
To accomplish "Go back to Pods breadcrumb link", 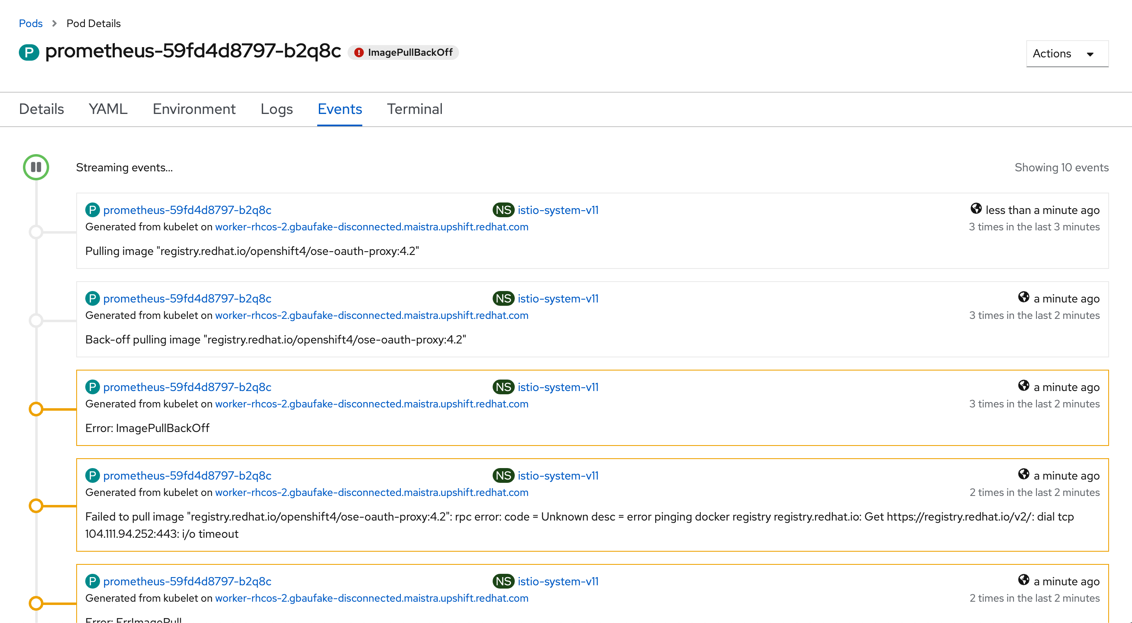I will point(30,23).
